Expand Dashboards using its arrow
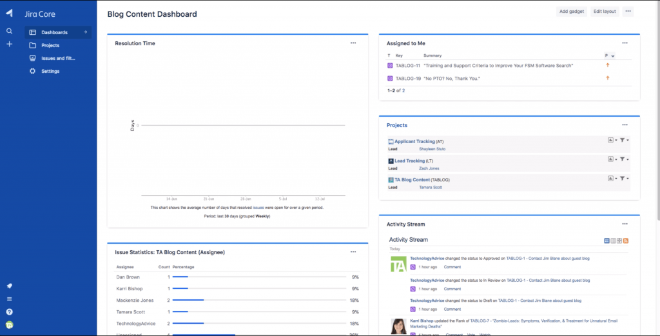 (85, 32)
